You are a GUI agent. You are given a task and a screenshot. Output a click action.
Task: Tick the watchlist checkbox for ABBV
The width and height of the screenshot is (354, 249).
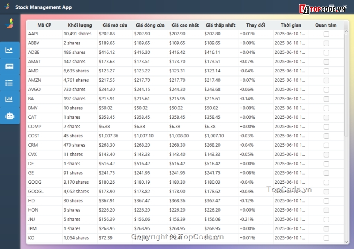pyautogui.click(x=326, y=43)
